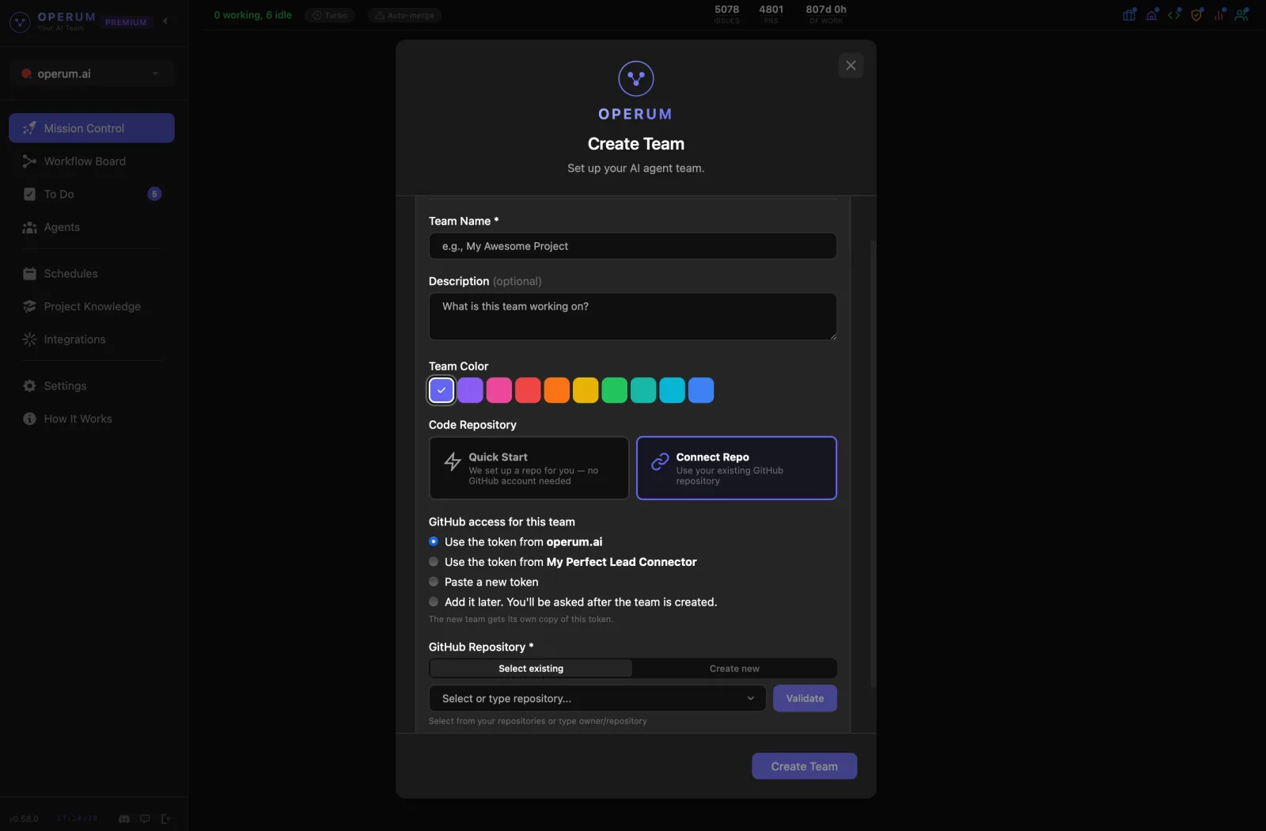
Task: Click the Validate button
Action: click(x=805, y=699)
